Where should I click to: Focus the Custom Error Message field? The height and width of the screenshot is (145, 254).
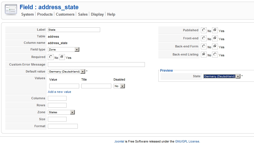point(96,65)
